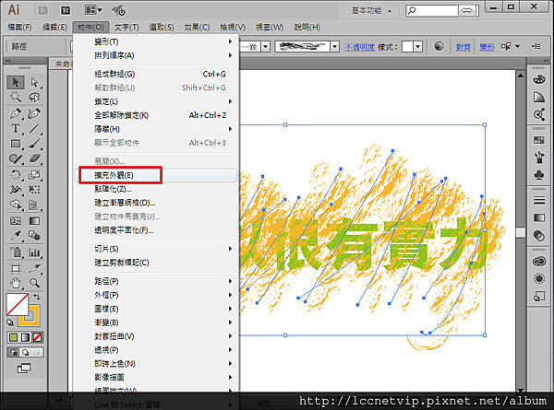Switch to Draw Behind mode
This screenshot has width=554, height=410.
point(26,352)
